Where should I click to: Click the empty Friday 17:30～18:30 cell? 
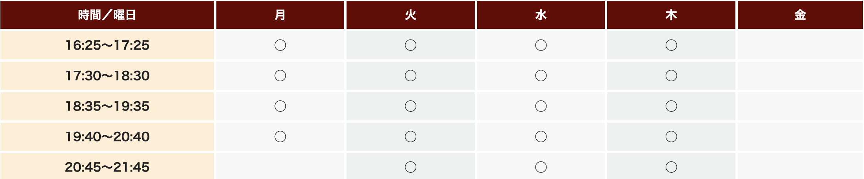(800, 76)
